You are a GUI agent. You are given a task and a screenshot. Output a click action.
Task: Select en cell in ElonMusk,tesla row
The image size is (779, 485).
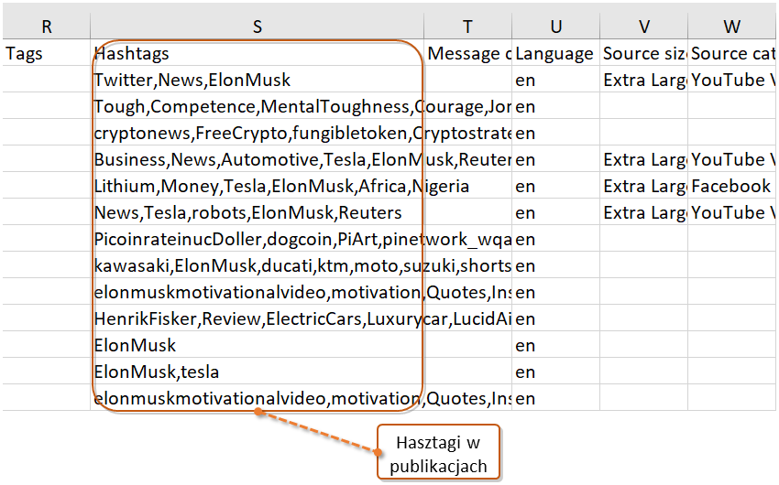(556, 372)
